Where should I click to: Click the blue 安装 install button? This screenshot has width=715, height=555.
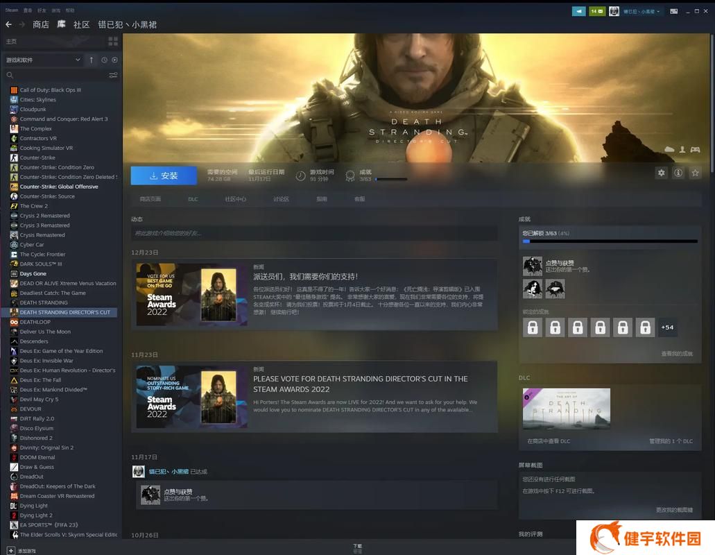164,176
